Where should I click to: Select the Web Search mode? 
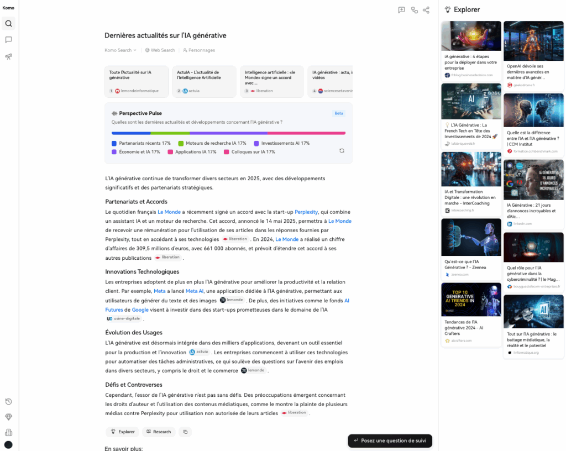click(x=160, y=50)
